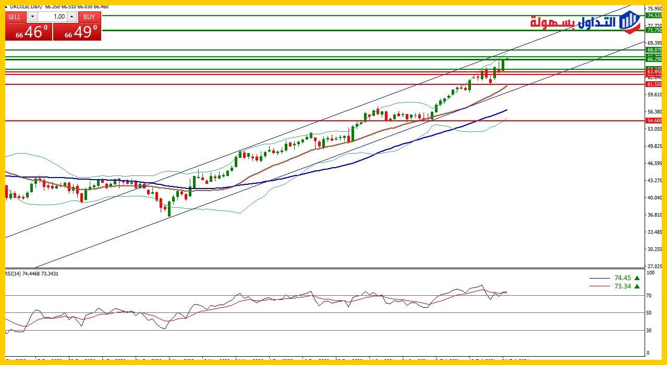
Task: Click the red BUY button
Action: tap(89, 17)
